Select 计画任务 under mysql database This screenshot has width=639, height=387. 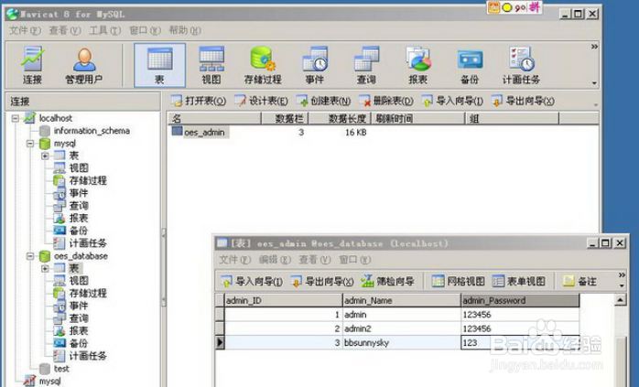coord(88,243)
